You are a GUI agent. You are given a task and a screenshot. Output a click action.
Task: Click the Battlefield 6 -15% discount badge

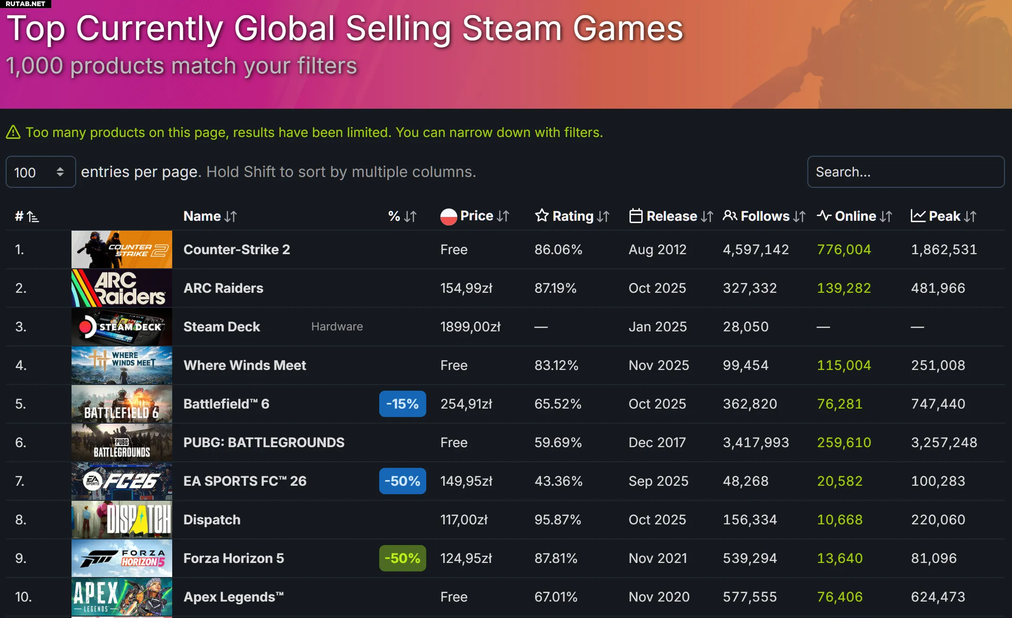[x=402, y=404]
